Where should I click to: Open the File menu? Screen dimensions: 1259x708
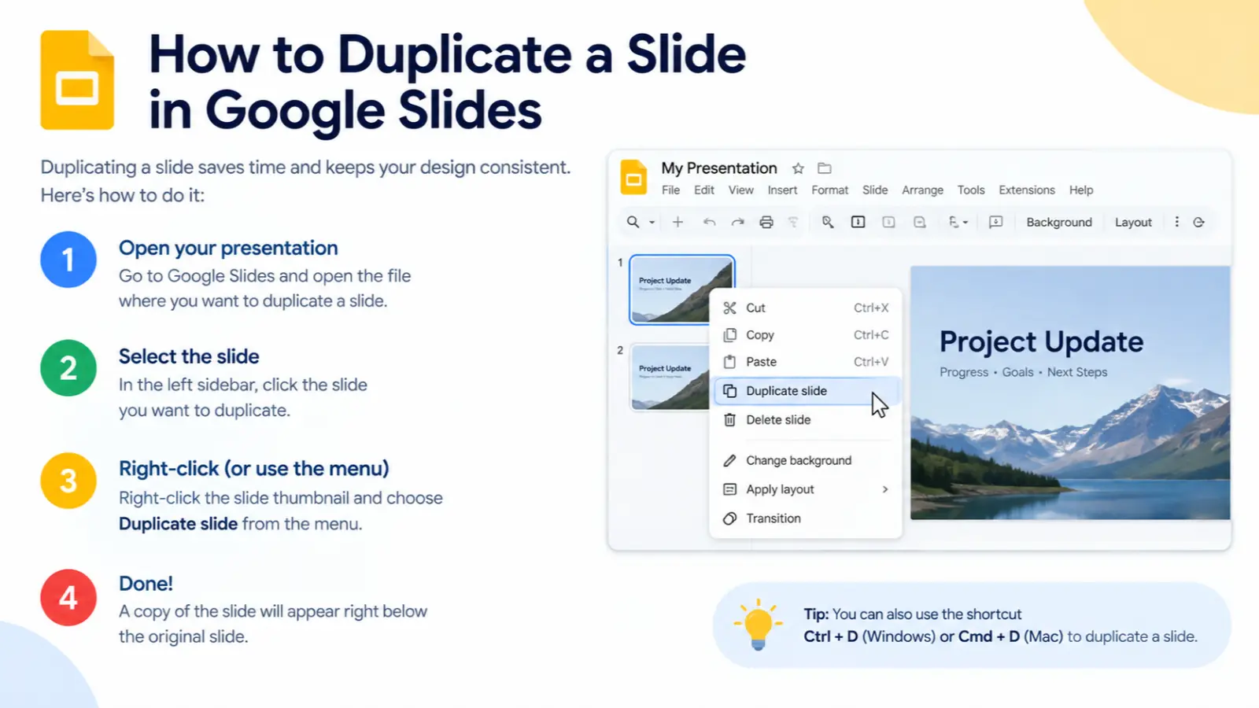coord(670,190)
